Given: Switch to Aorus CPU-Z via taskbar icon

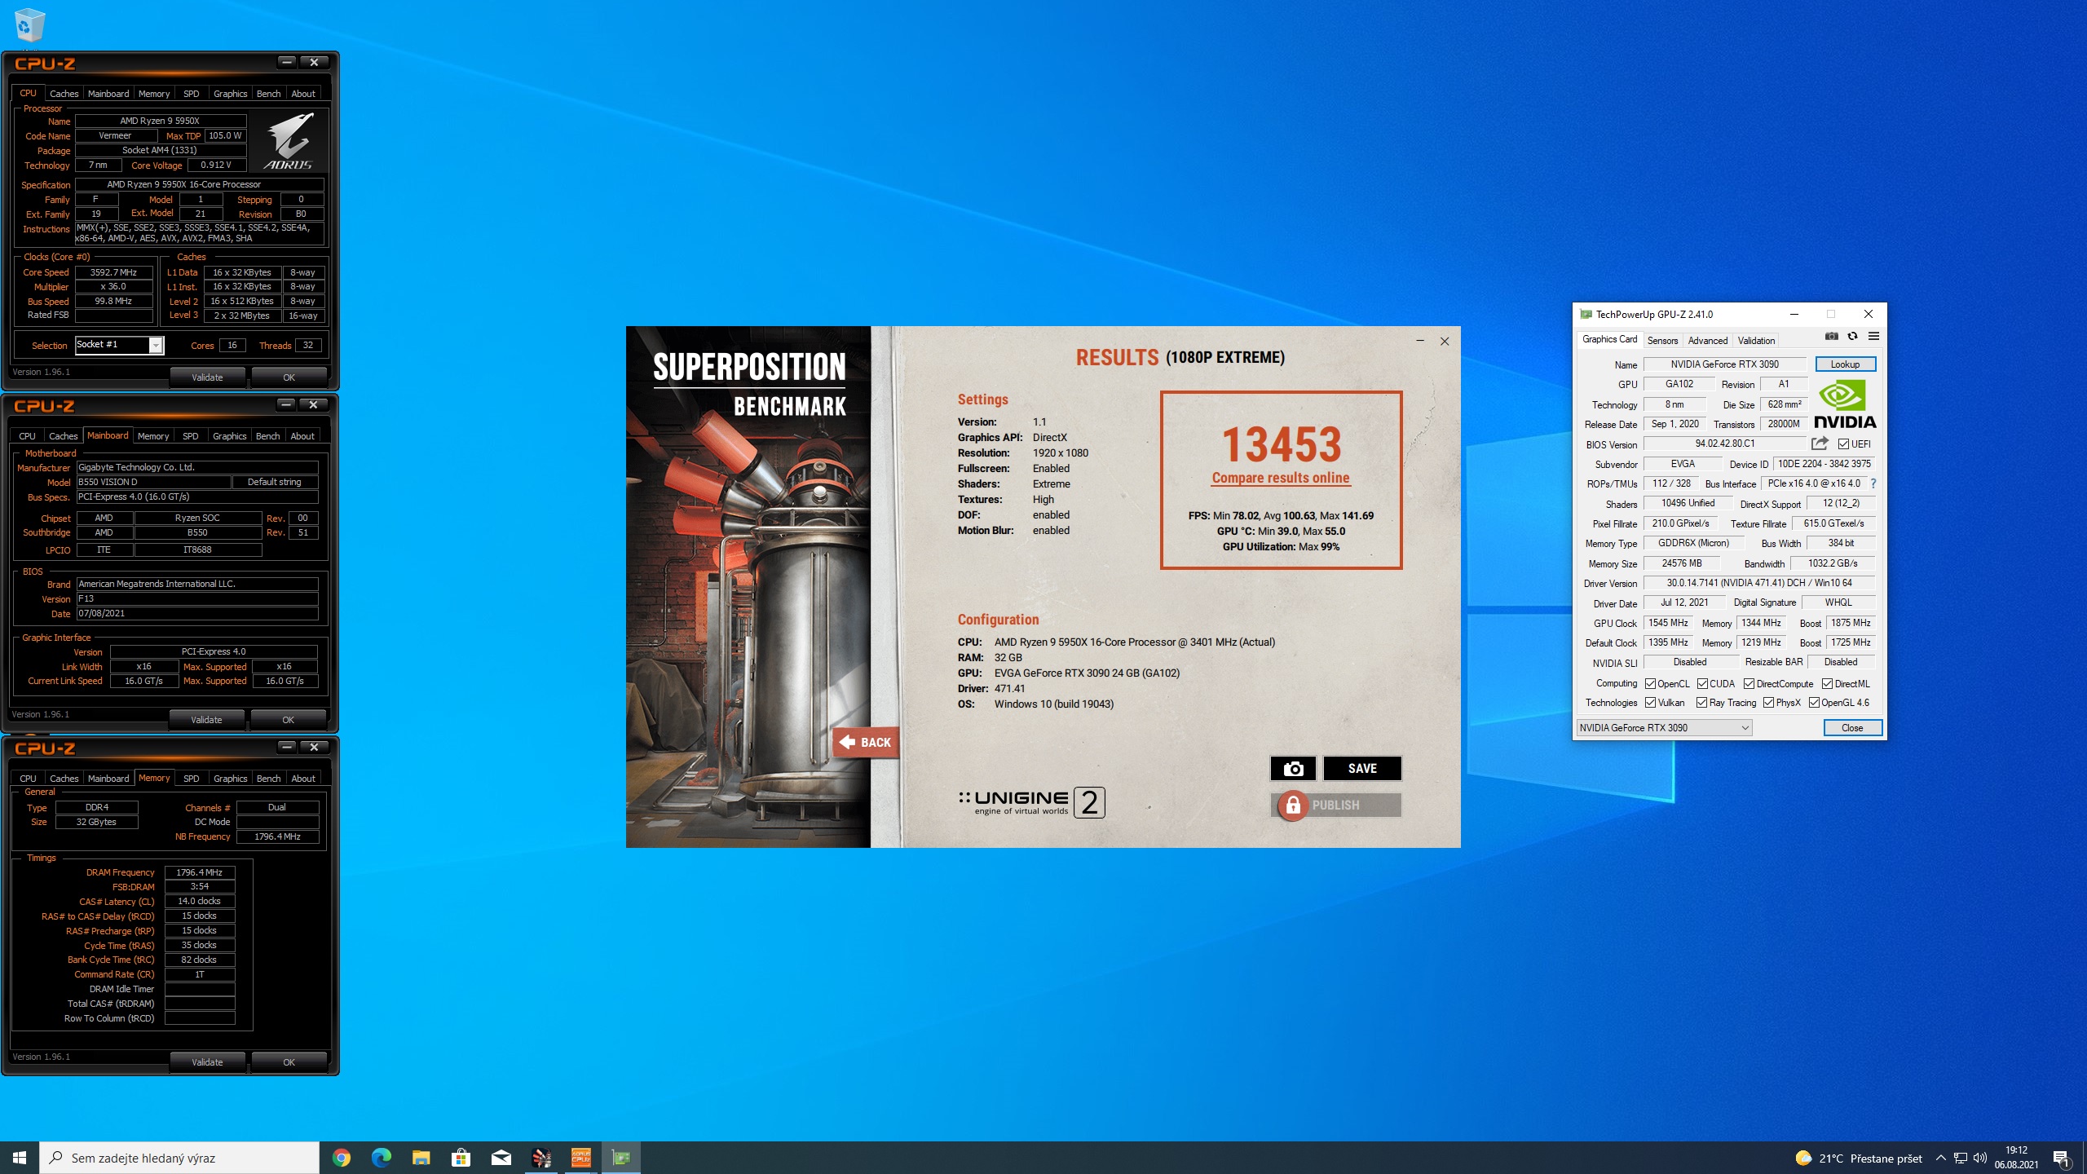Looking at the screenshot, I should pyautogui.click(x=581, y=1158).
